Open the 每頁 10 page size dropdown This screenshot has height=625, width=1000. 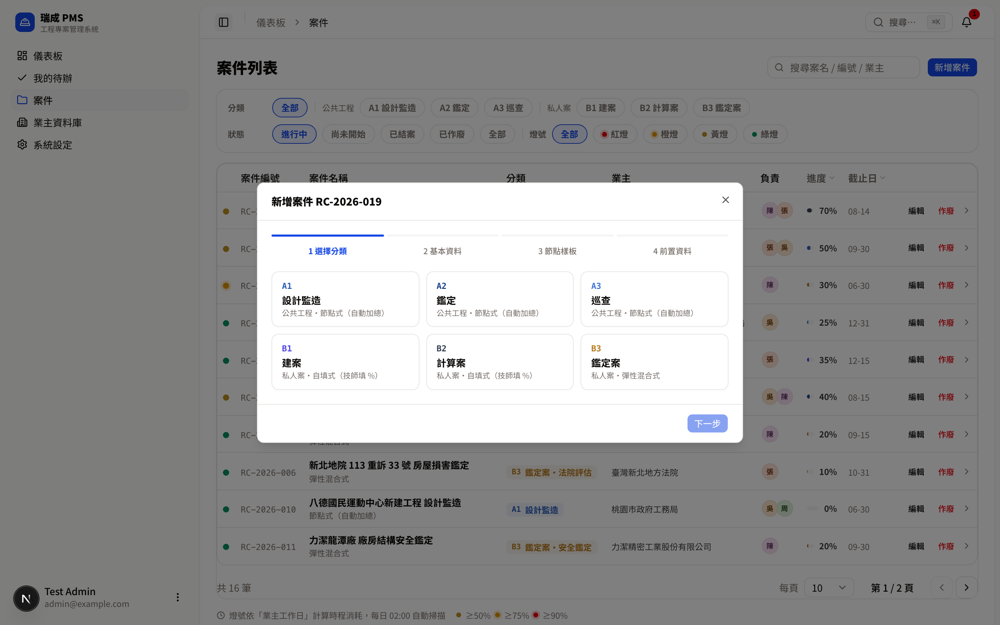click(828, 588)
